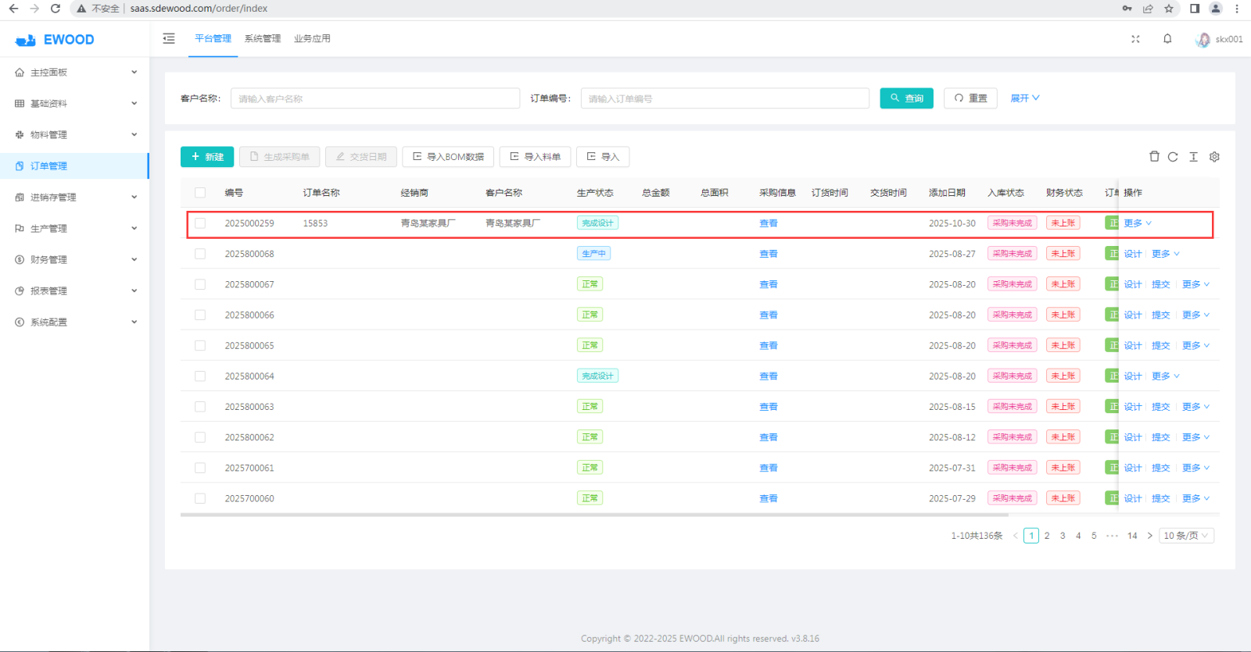Expand the 展开 filter options

(x=1024, y=98)
